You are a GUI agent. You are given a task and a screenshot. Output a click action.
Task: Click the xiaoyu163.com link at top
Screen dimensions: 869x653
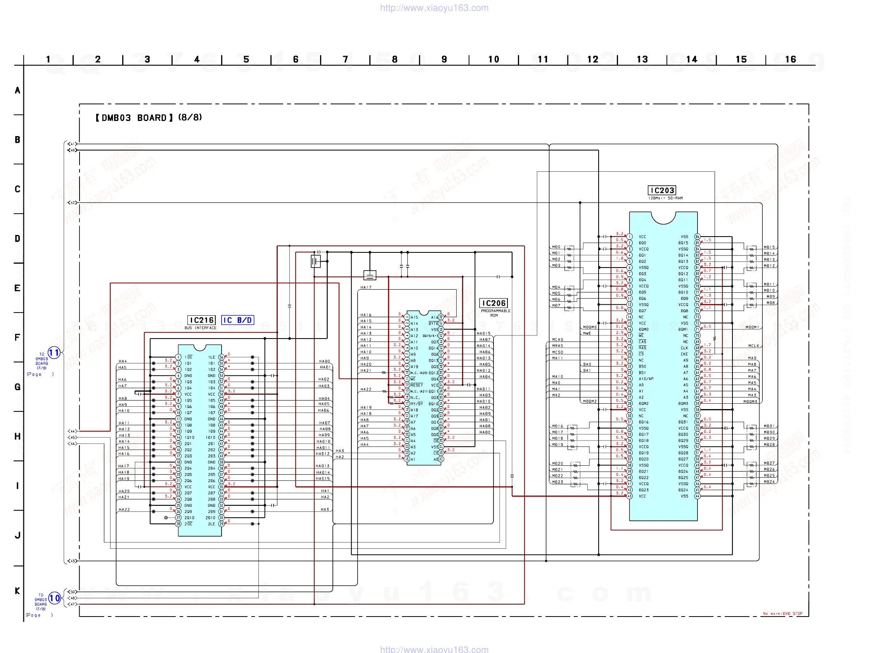click(434, 8)
